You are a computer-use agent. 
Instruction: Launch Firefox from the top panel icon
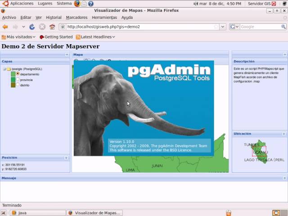[77, 4]
